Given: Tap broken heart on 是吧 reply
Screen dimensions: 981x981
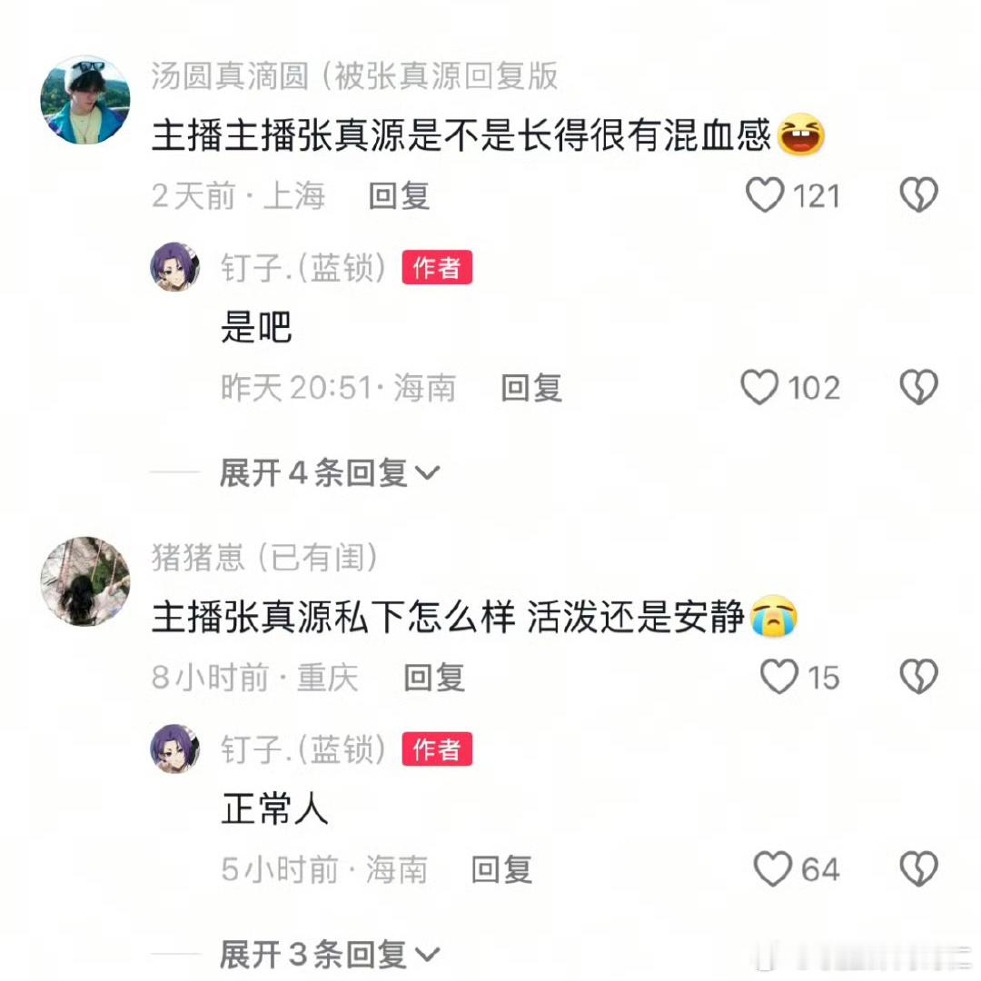Looking at the screenshot, I should coord(918,387).
